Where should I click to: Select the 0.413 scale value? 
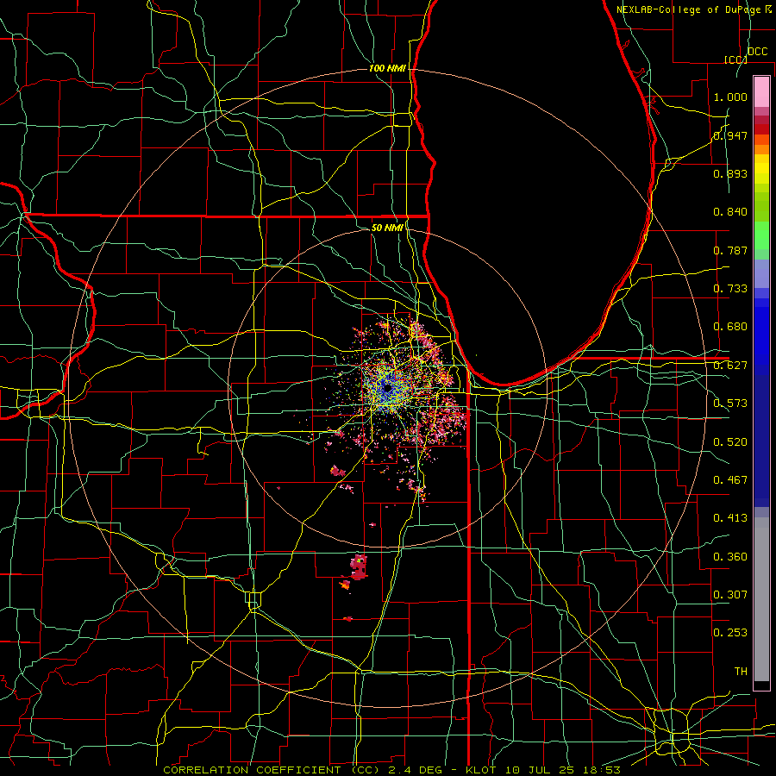730,518
